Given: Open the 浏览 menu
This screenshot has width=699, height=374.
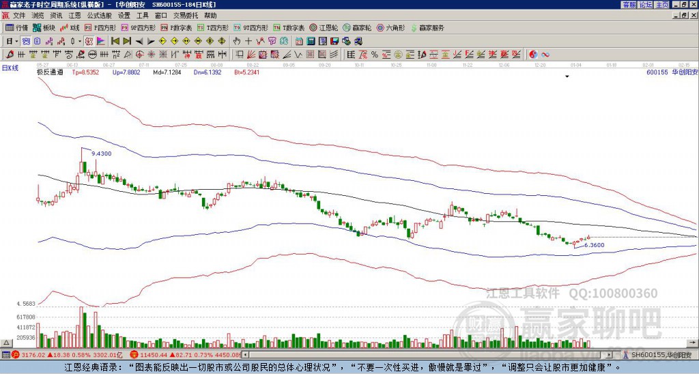Looking at the screenshot, I should (x=38, y=16).
